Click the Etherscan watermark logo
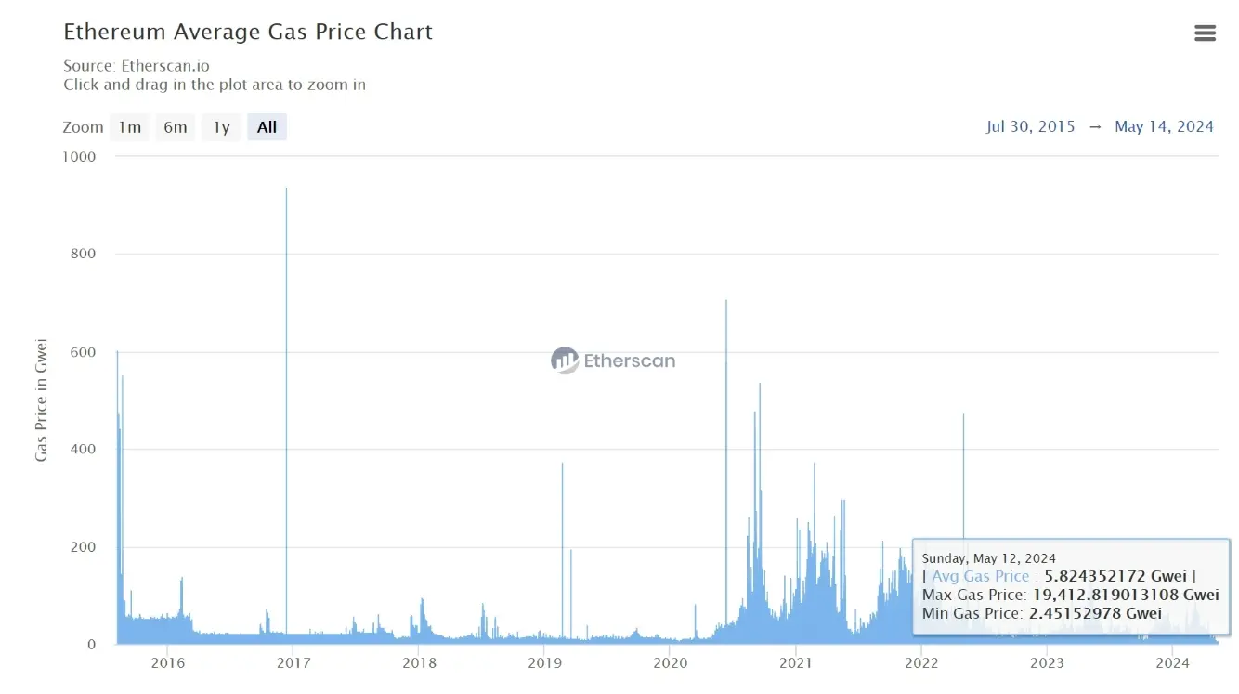 tap(613, 360)
